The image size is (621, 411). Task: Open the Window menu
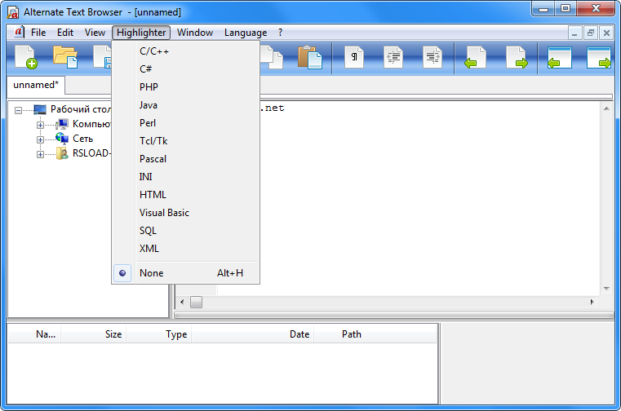195,33
